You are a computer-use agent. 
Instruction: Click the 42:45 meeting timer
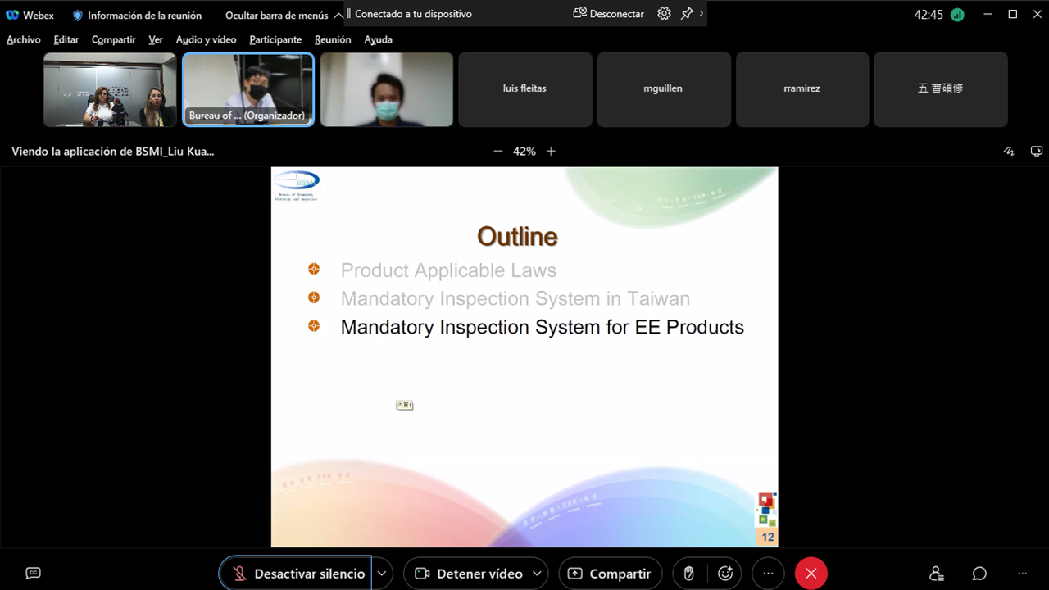tap(929, 15)
